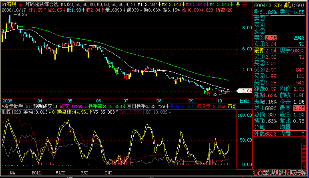Click the 筹码超跌综合选 indicator name
Image resolution: width=309 pixels, height=178 pixels.
42,4
